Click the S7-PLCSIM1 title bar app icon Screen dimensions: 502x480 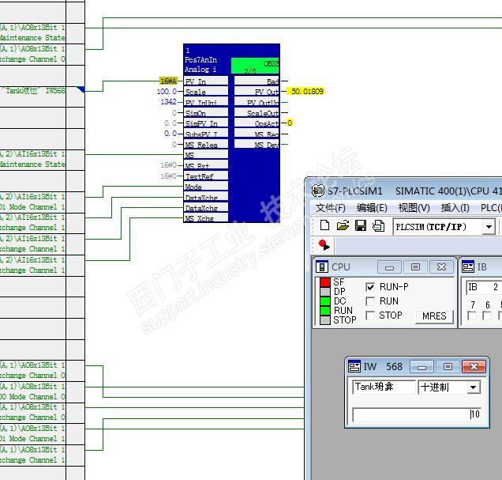(318, 191)
